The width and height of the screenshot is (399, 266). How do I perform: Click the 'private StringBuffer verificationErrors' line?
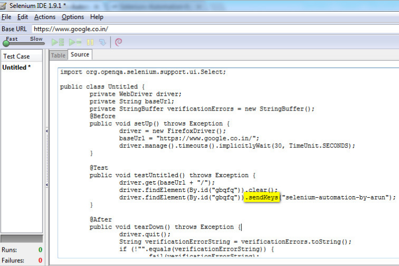click(202, 109)
